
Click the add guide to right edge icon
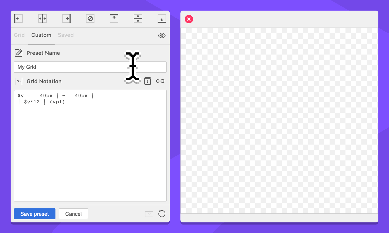click(66, 19)
